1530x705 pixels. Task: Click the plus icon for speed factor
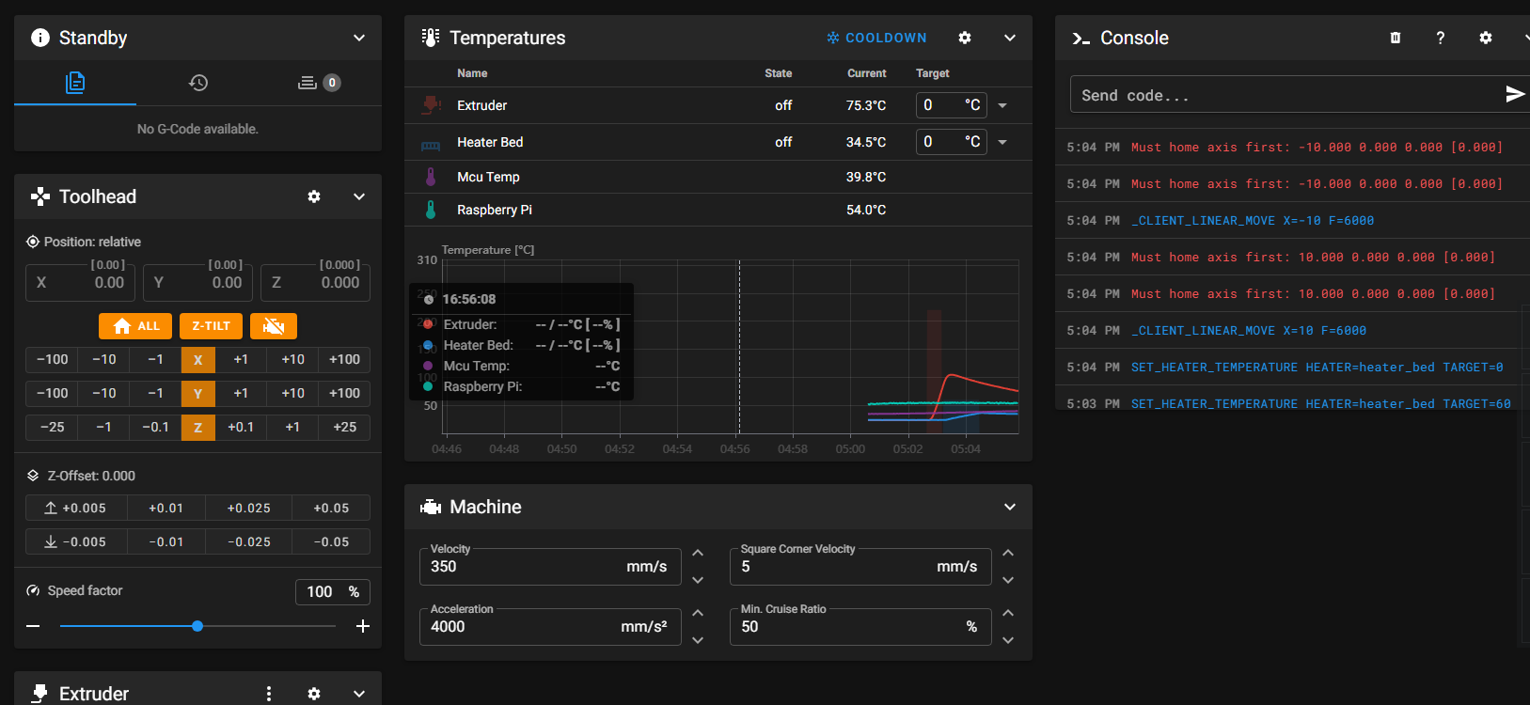pos(363,626)
